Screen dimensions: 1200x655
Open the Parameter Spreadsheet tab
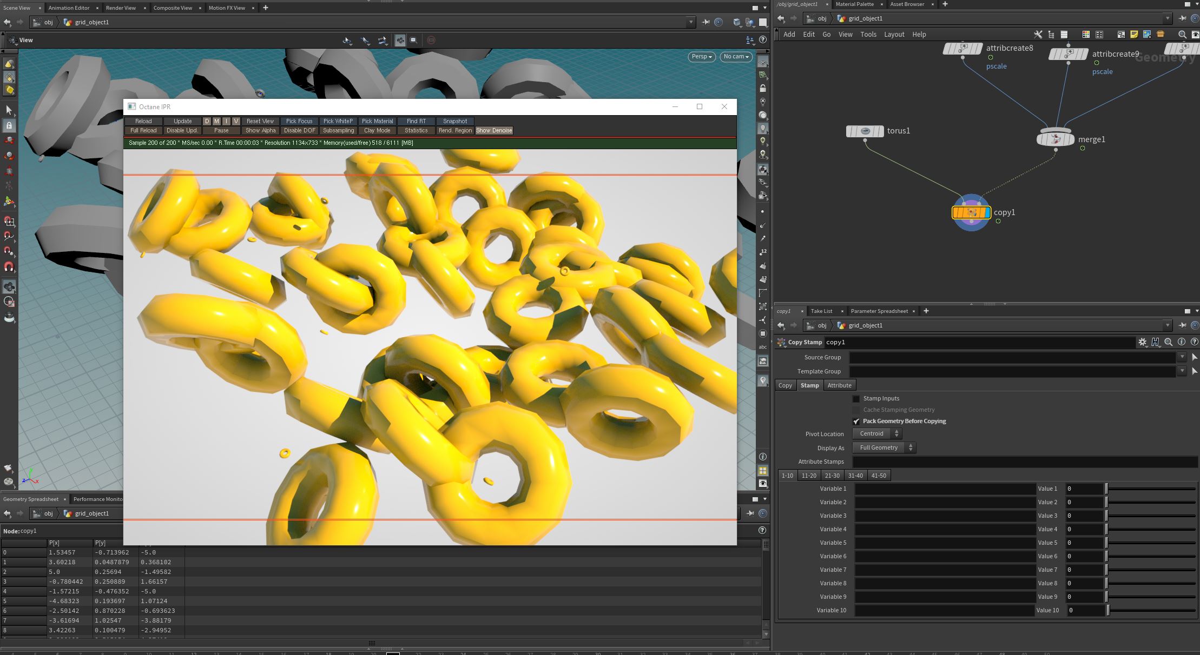click(x=879, y=311)
